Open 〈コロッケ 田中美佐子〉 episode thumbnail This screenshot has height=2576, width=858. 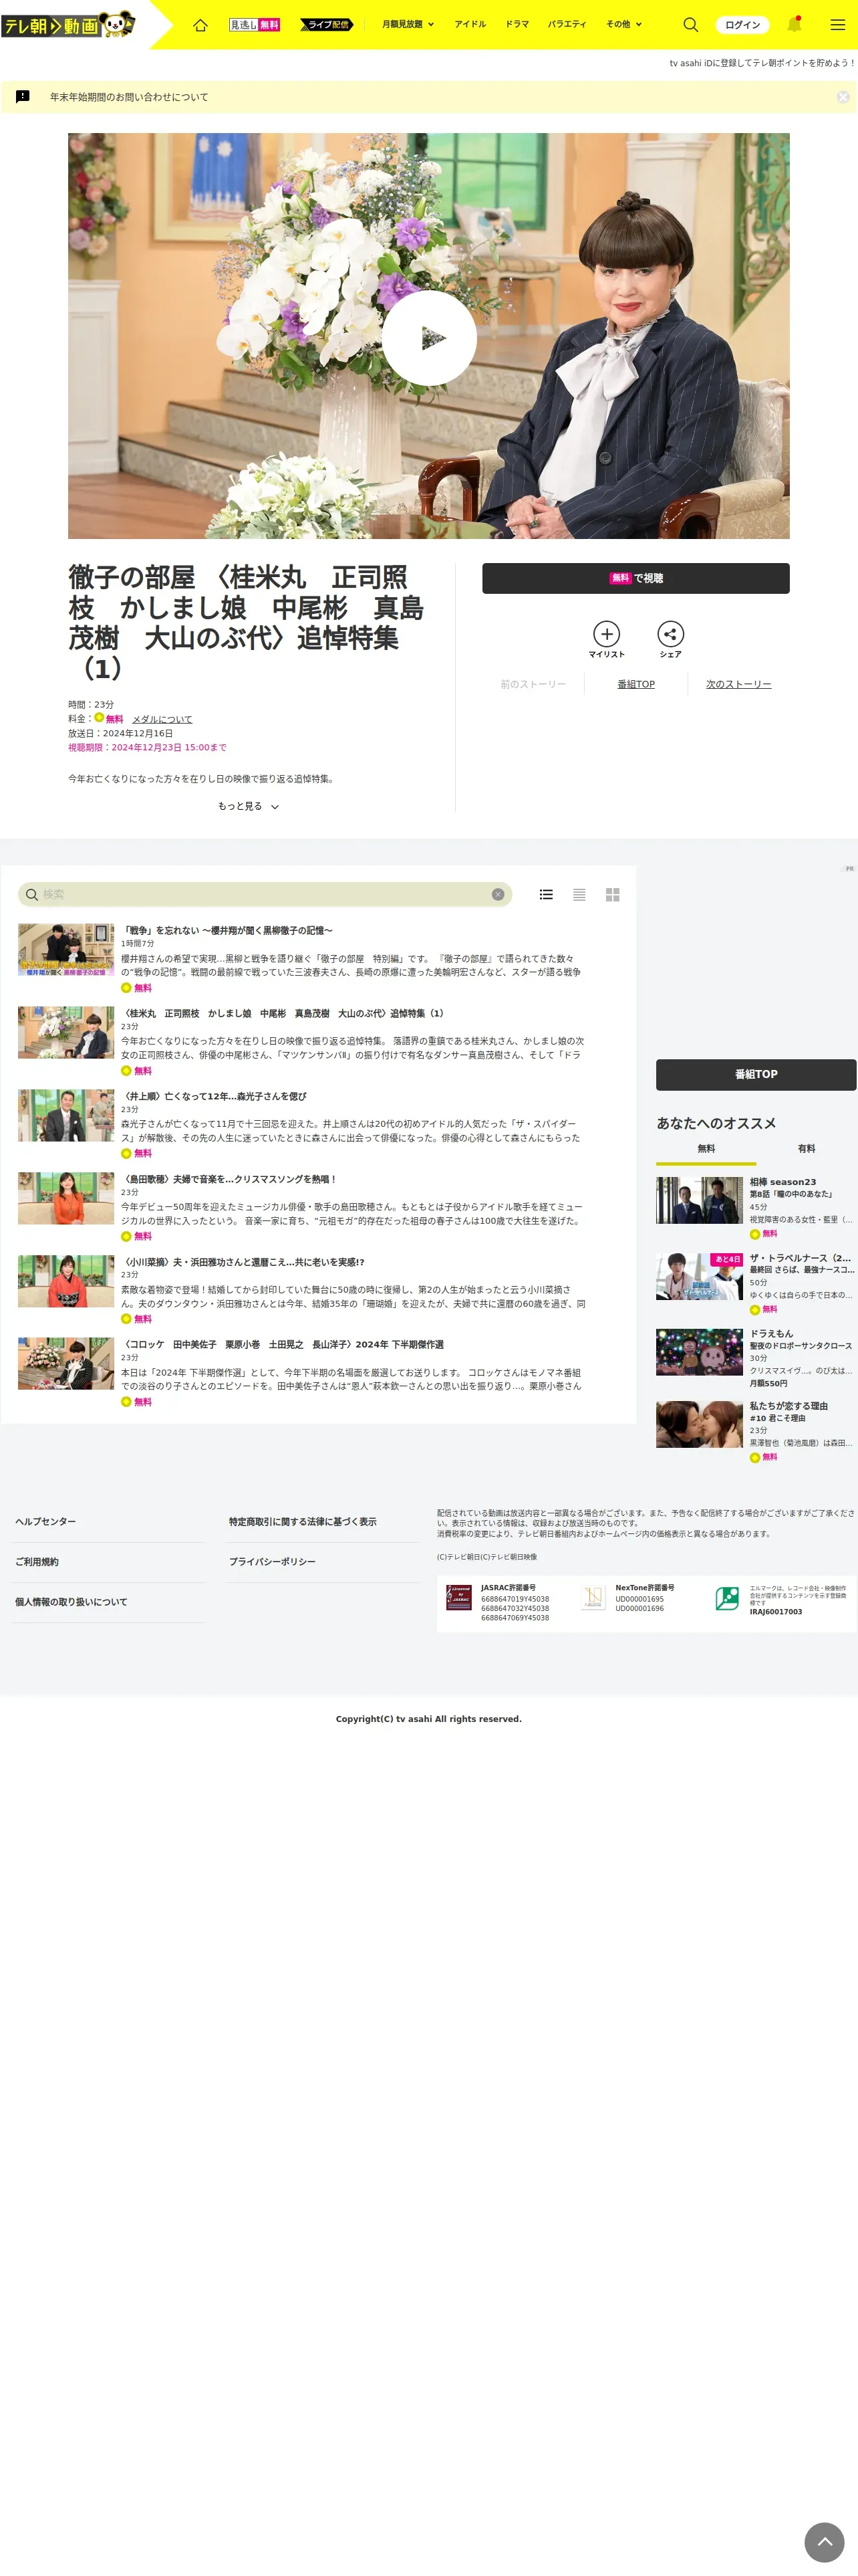[x=66, y=1364]
